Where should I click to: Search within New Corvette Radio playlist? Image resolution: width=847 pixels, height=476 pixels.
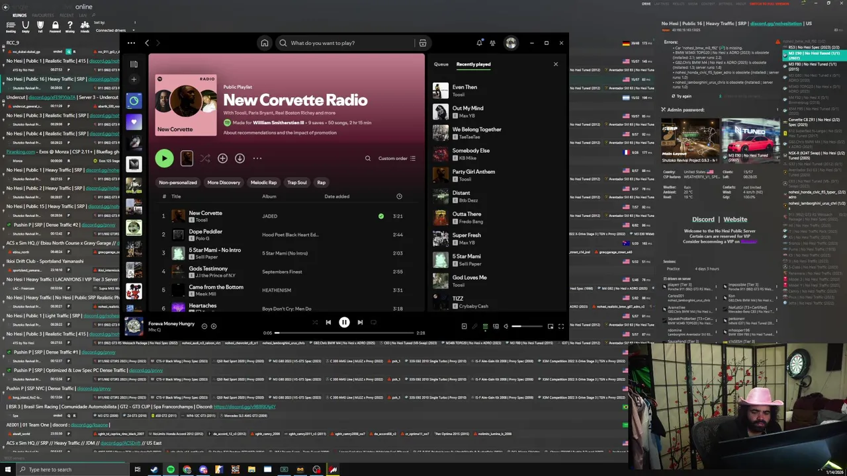(x=368, y=158)
